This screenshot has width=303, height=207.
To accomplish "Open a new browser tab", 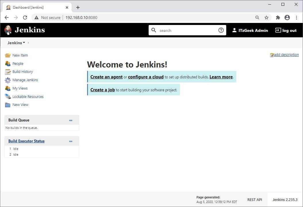I will [x=78, y=7].
